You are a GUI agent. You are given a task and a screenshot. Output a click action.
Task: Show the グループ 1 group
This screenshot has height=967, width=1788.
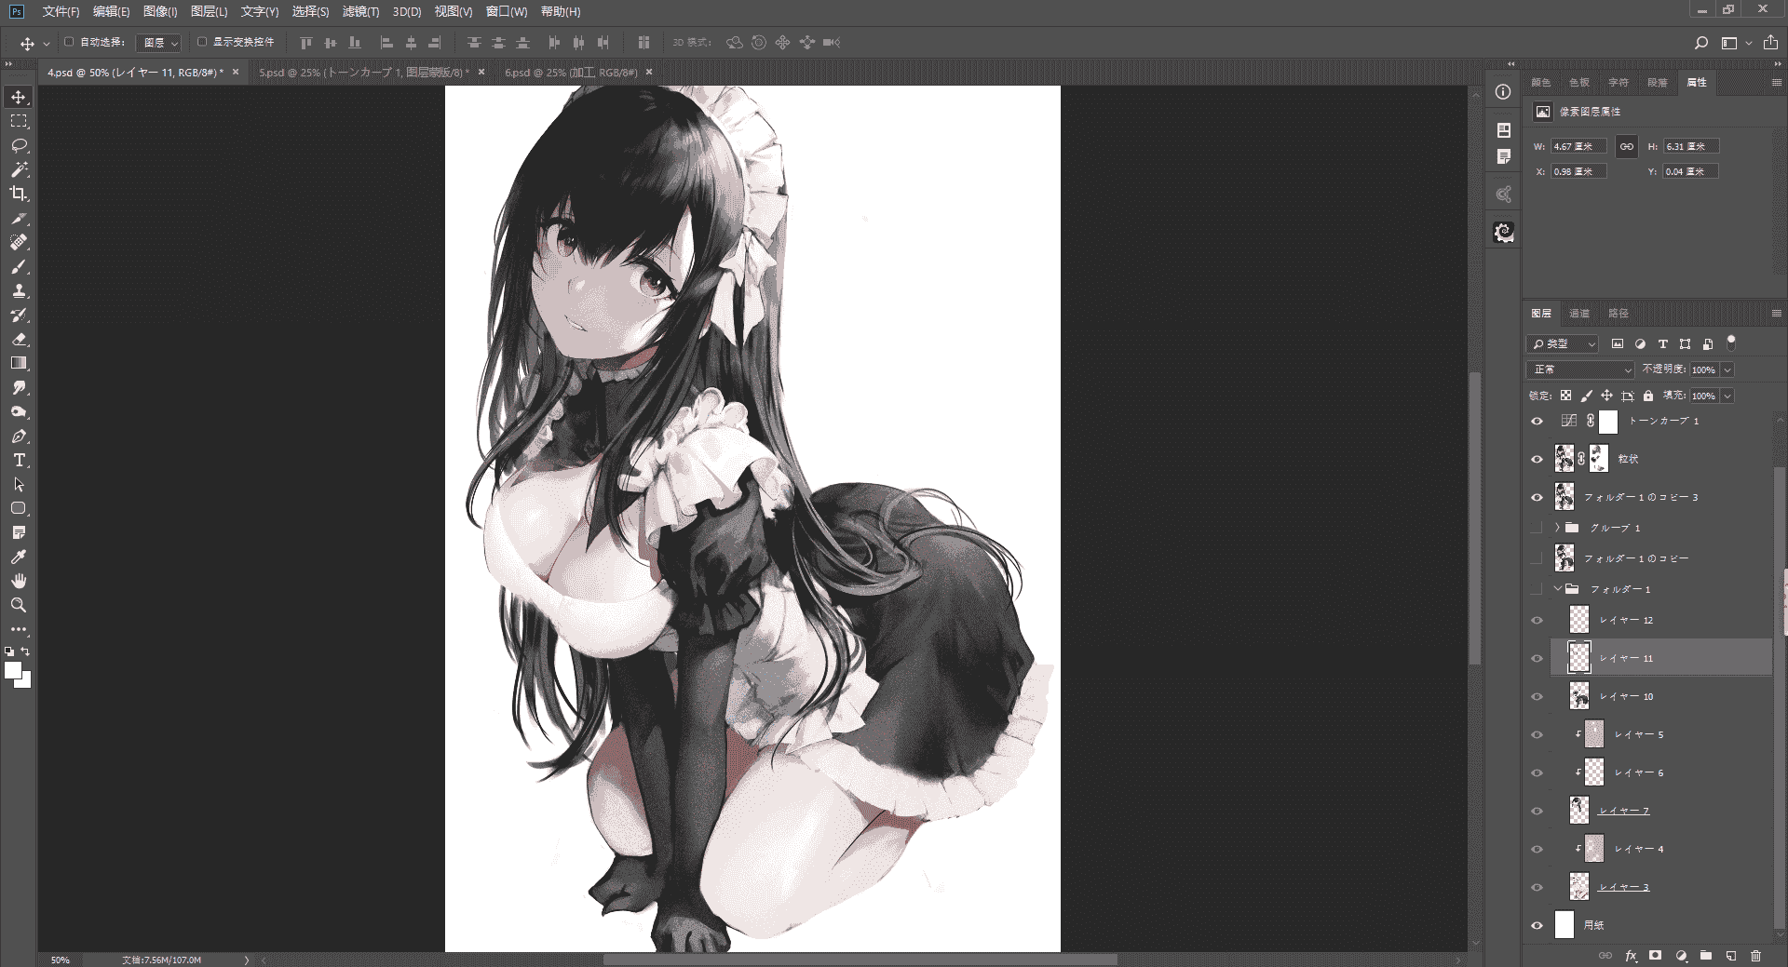pos(1537,528)
